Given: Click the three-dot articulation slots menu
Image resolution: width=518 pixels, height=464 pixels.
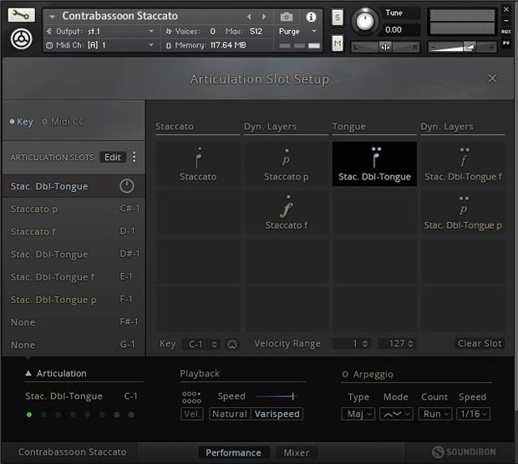Looking at the screenshot, I should (x=135, y=157).
